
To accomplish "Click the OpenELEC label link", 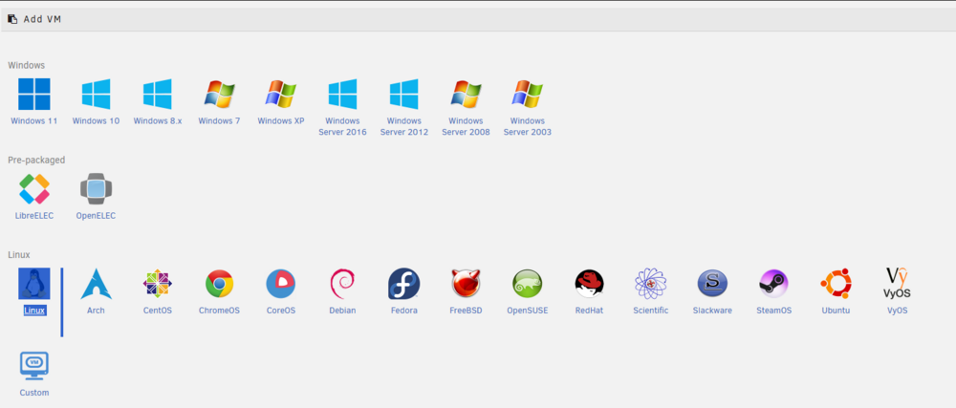I will (96, 216).
